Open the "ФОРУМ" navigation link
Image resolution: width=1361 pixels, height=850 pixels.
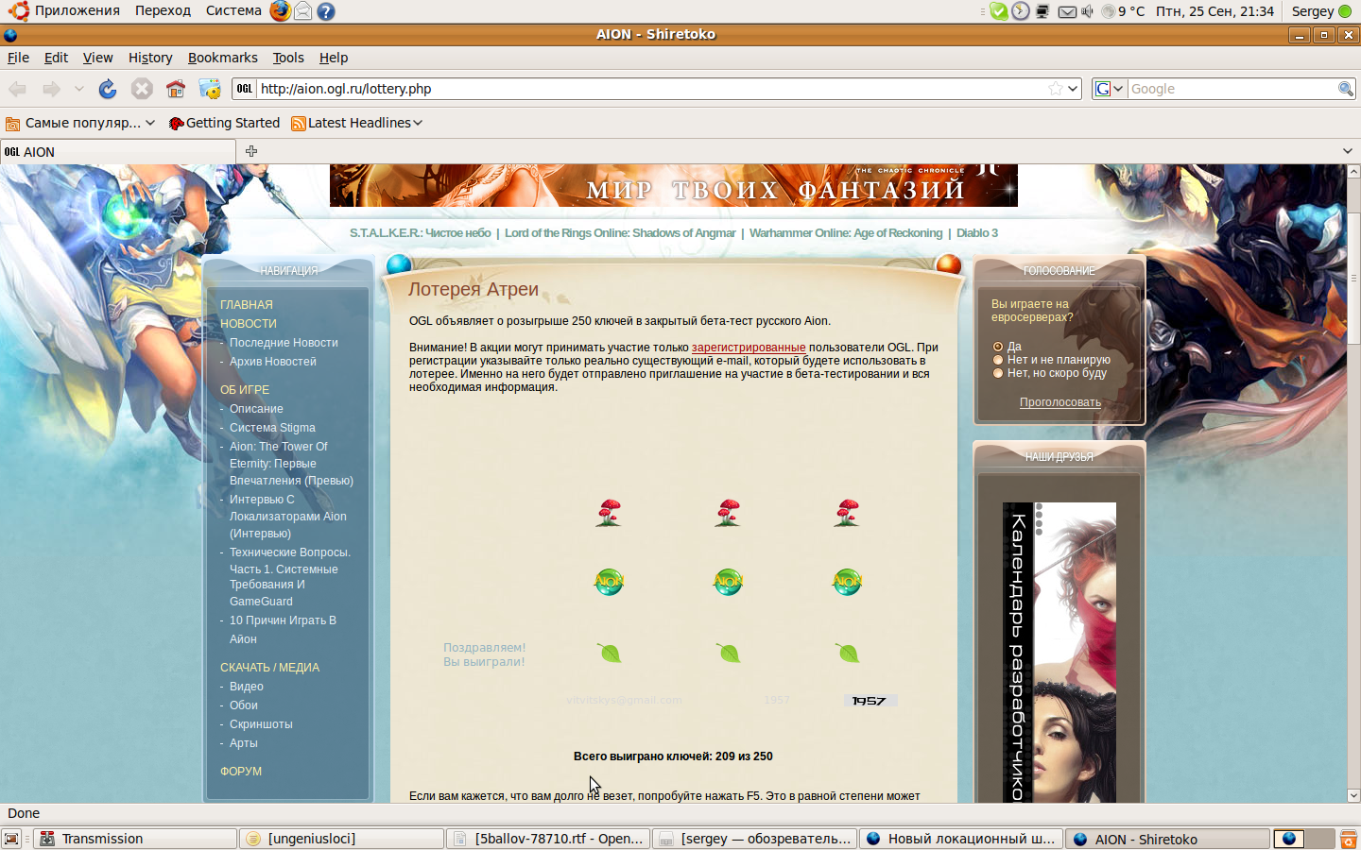[241, 772]
